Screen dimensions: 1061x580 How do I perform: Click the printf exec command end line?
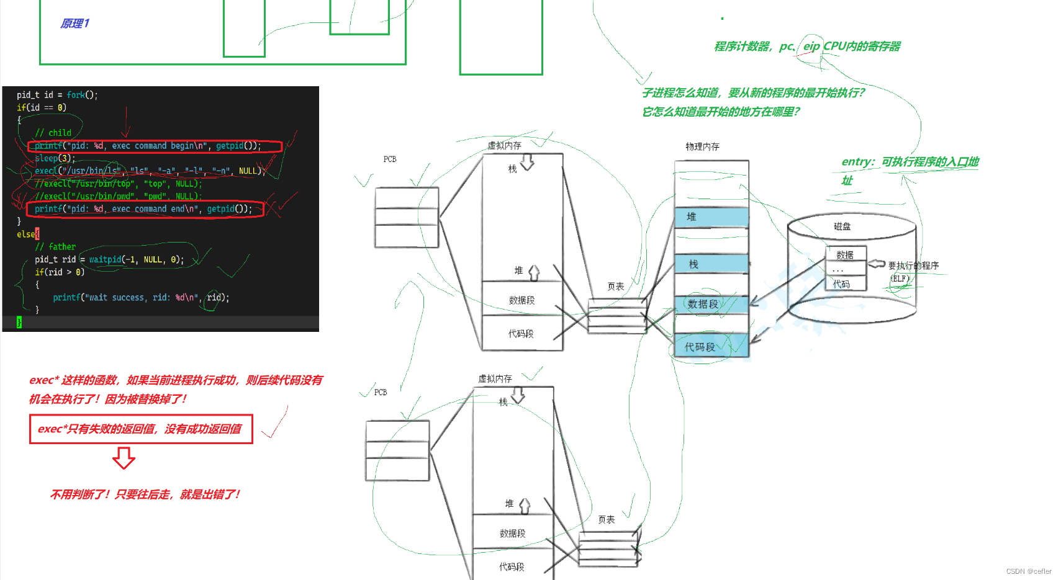pyautogui.click(x=143, y=209)
